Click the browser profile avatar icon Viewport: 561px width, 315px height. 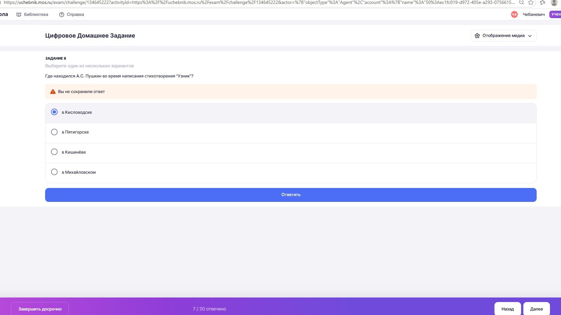pyautogui.click(x=554, y=3)
